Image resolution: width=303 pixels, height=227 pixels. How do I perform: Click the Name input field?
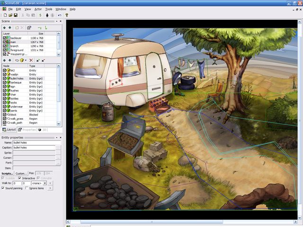point(37,143)
